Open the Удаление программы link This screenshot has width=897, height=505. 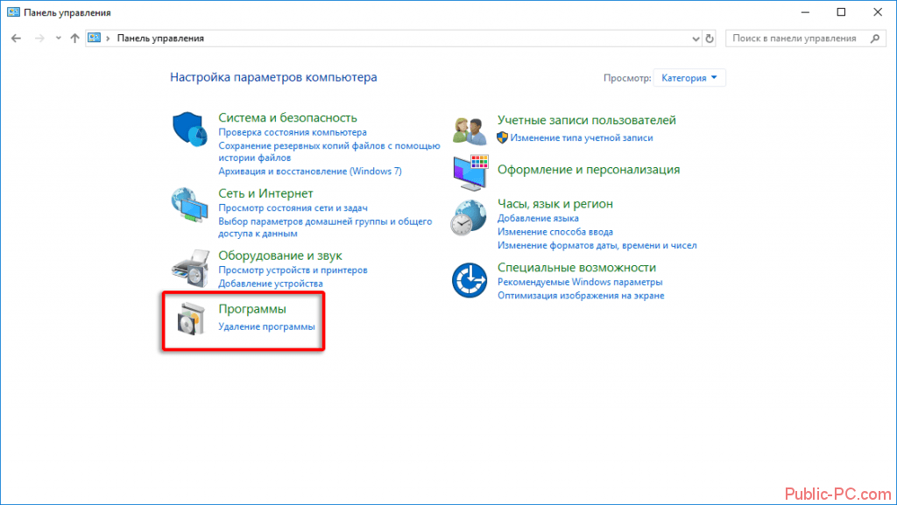(266, 326)
